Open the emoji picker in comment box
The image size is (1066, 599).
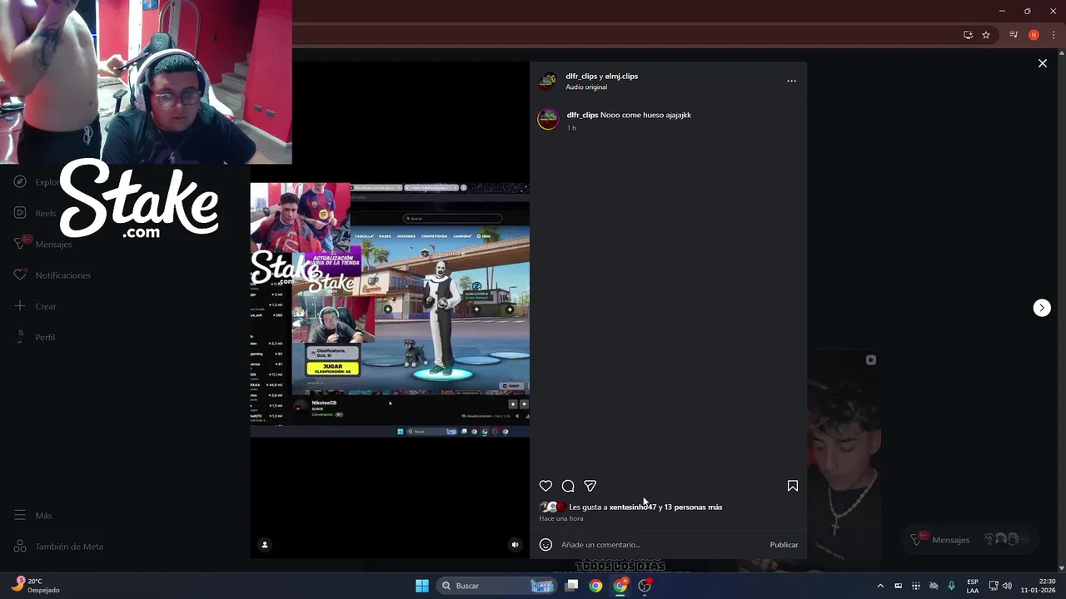click(x=545, y=545)
